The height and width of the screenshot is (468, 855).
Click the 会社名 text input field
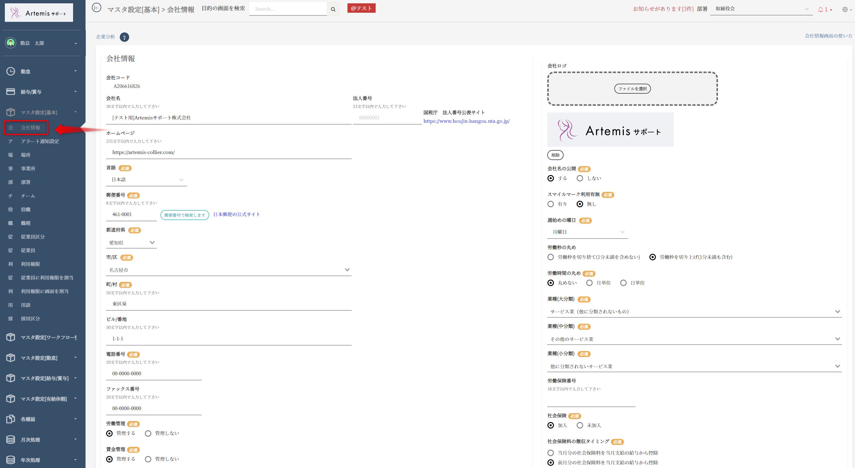(x=228, y=118)
